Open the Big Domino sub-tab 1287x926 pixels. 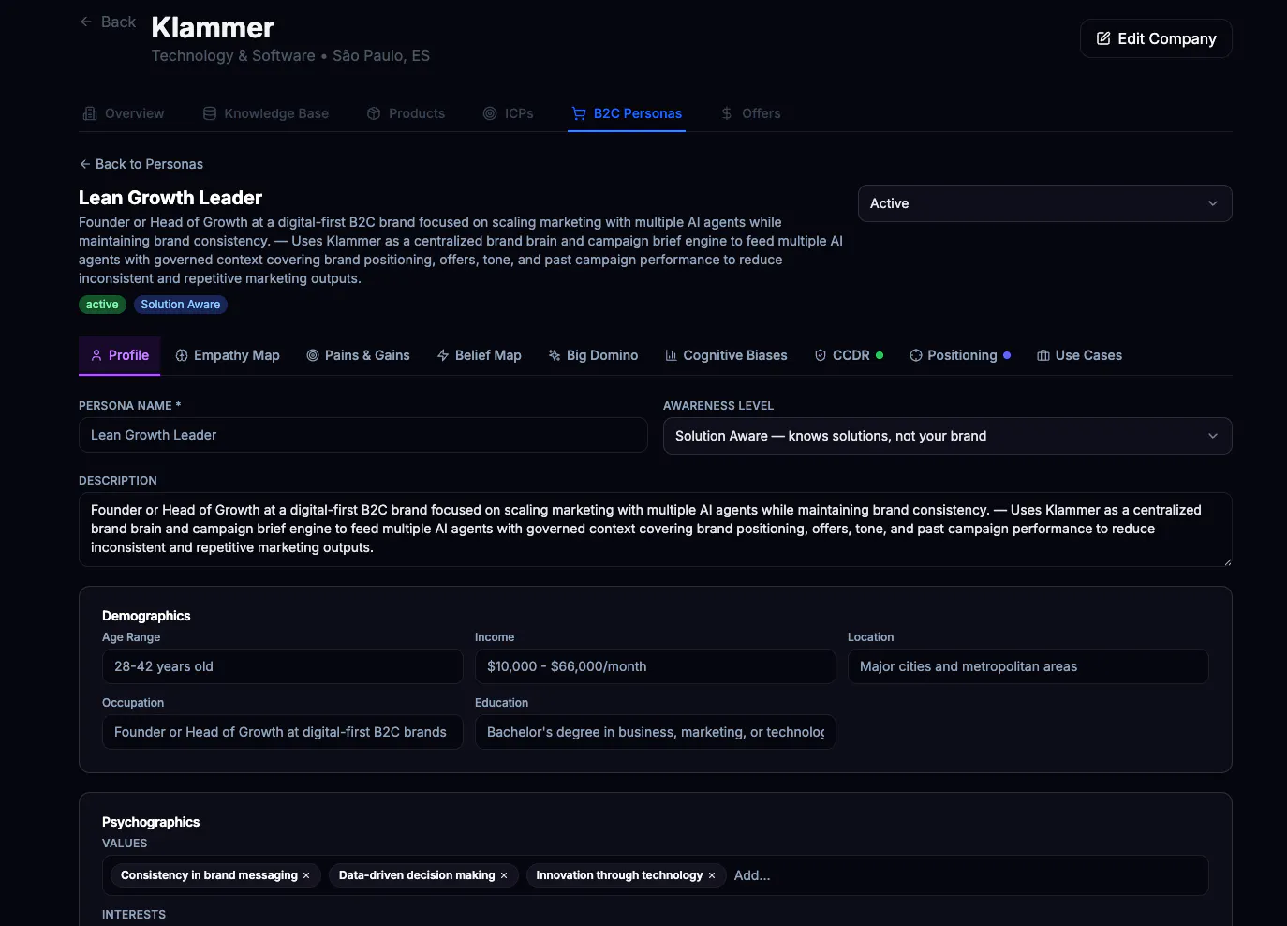(593, 355)
